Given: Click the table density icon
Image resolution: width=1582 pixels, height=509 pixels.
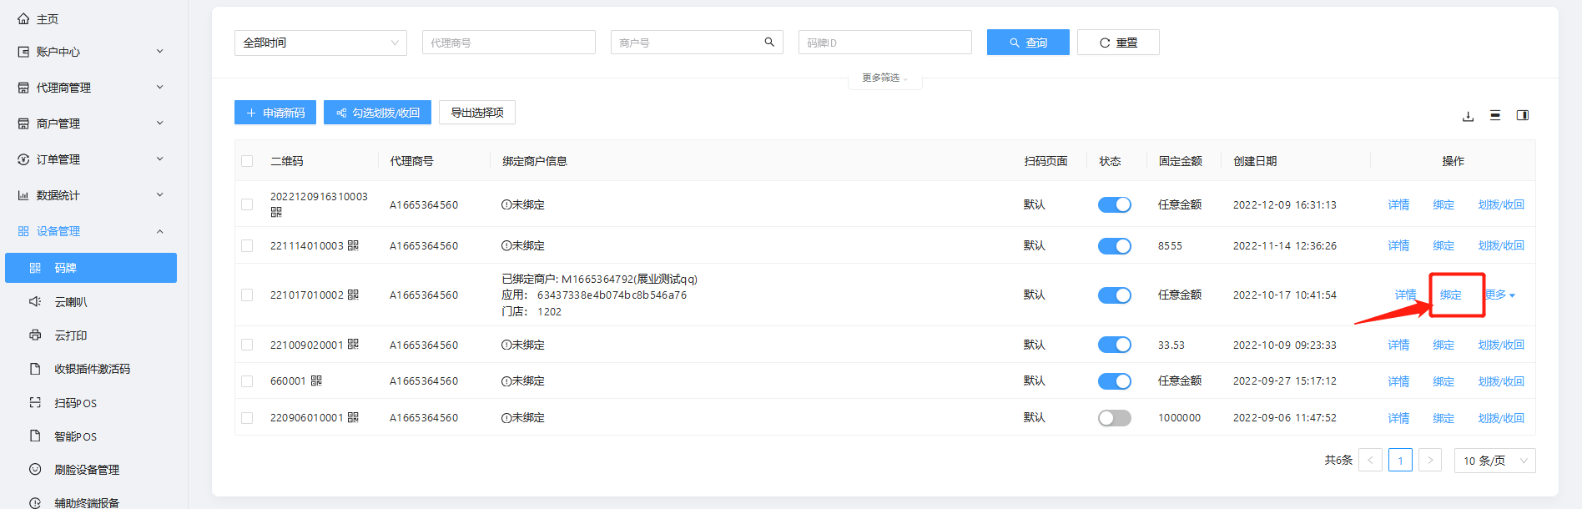Looking at the screenshot, I should point(1495,115).
